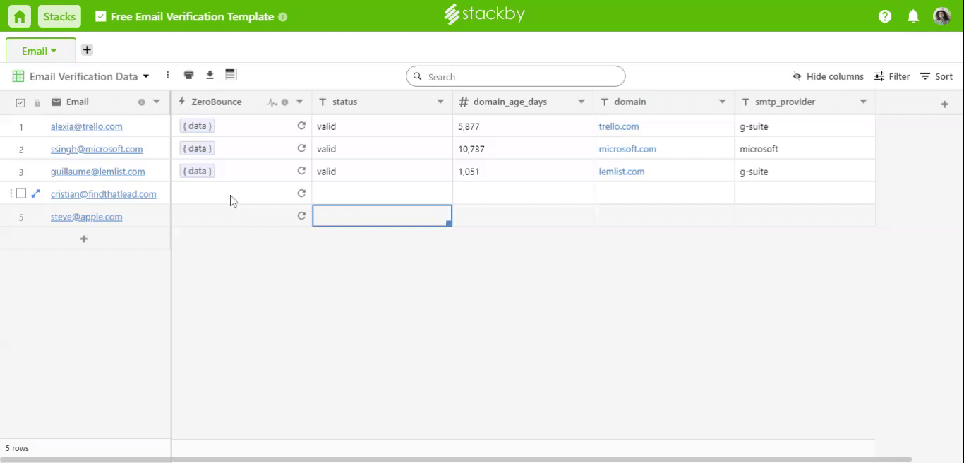Viewport: 964px width, 463px height.
Task: Add a new table tab with plus
Action: [87, 50]
